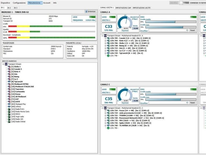The image size is (206, 155).
Task: Open the Dispositivo menu
Action: tap(5, 3)
